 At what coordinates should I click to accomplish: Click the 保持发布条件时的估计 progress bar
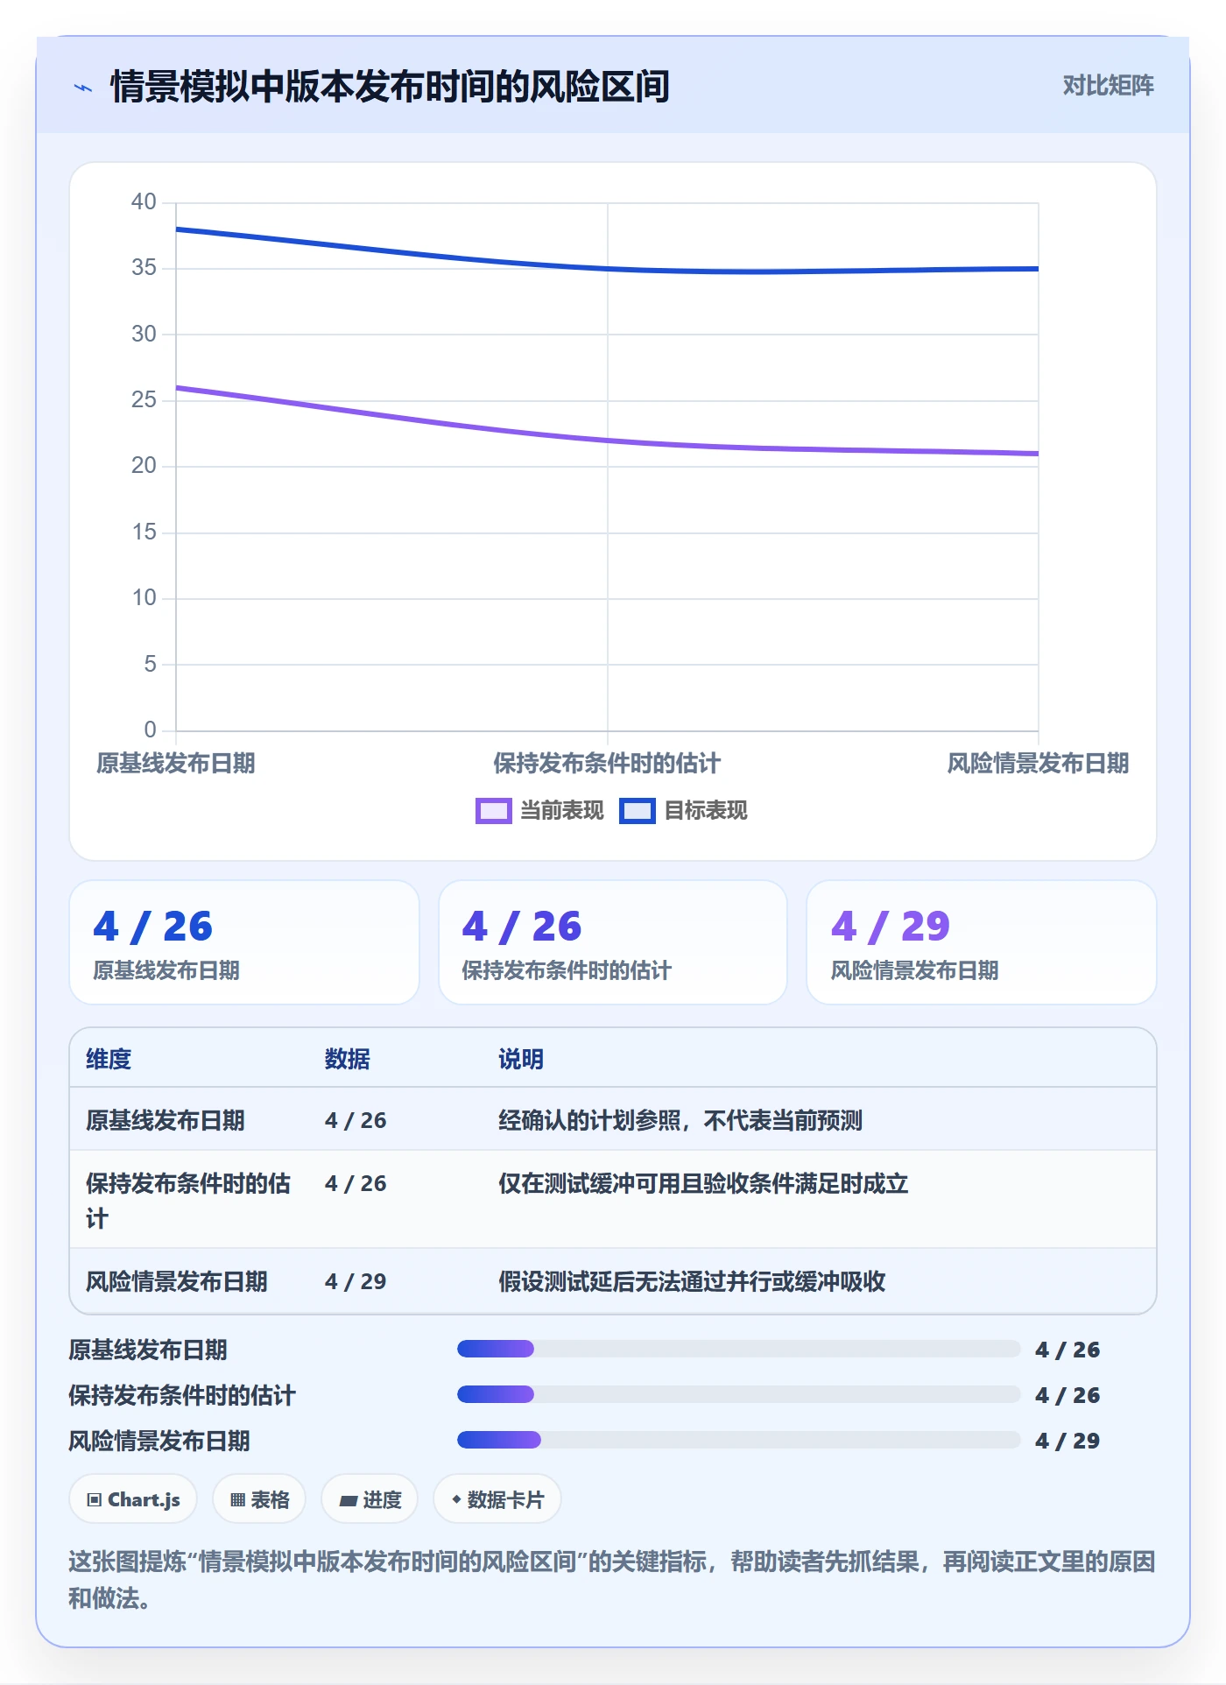click(739, 1394)
